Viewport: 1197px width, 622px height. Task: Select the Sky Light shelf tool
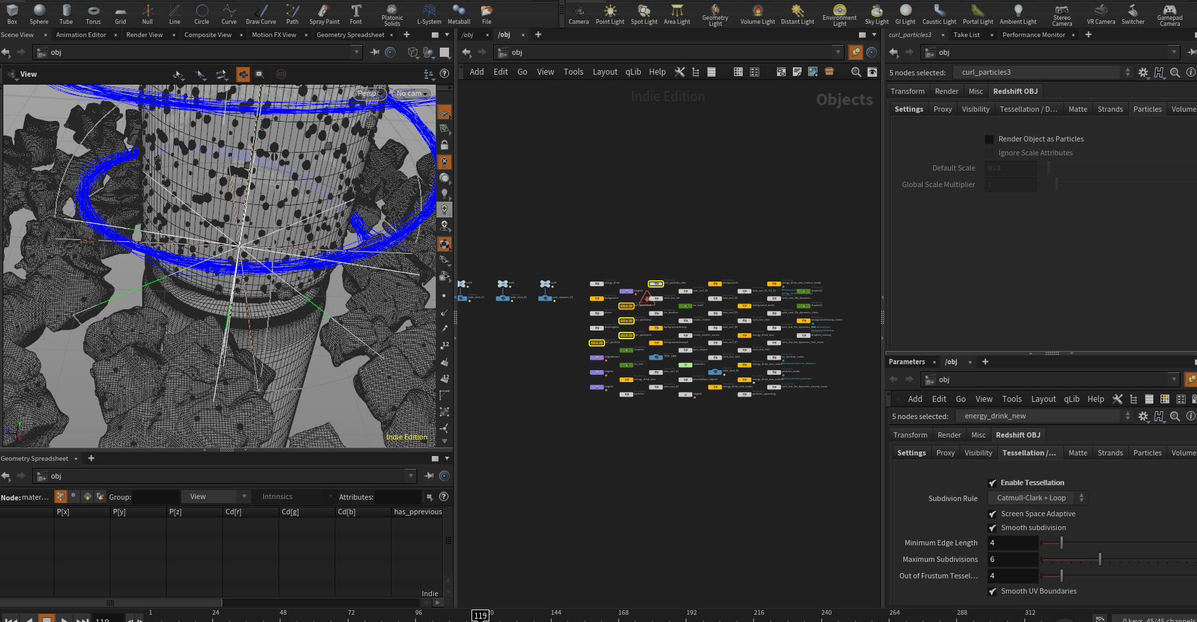(876, 13)
